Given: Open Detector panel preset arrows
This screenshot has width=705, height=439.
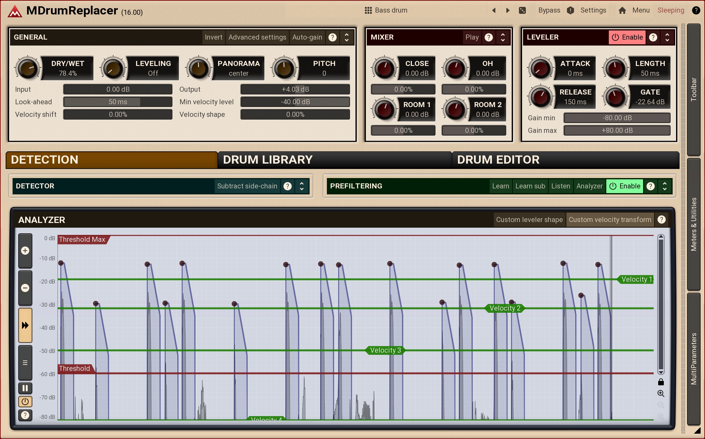Looking at the screenshot, I should [301, 186].
